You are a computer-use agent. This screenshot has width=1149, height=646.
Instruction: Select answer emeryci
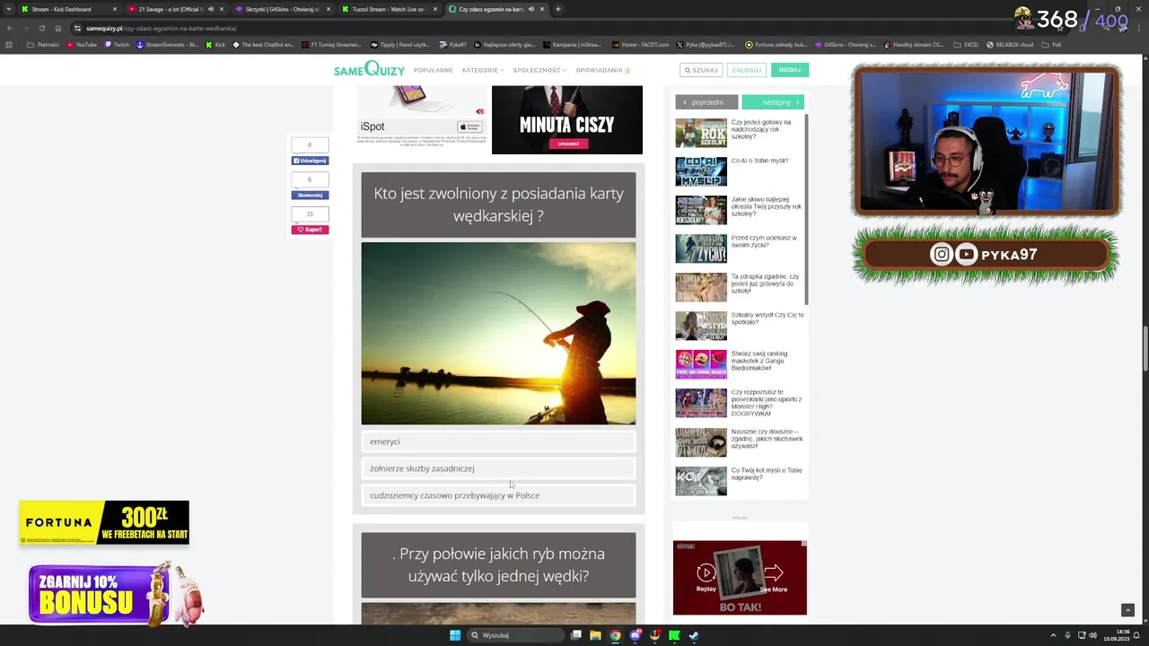point(498,441)
